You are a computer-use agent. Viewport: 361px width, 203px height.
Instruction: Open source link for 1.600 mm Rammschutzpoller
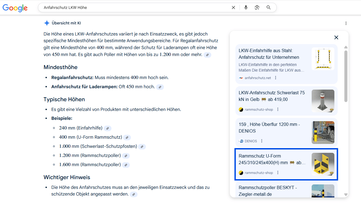[x=126, y=165]
